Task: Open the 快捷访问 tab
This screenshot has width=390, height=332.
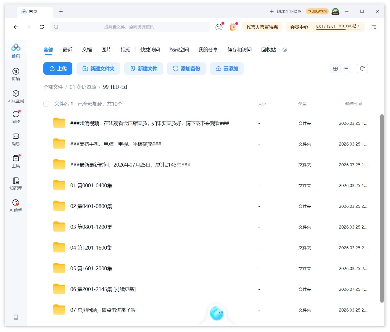Action: pos(150,50)
